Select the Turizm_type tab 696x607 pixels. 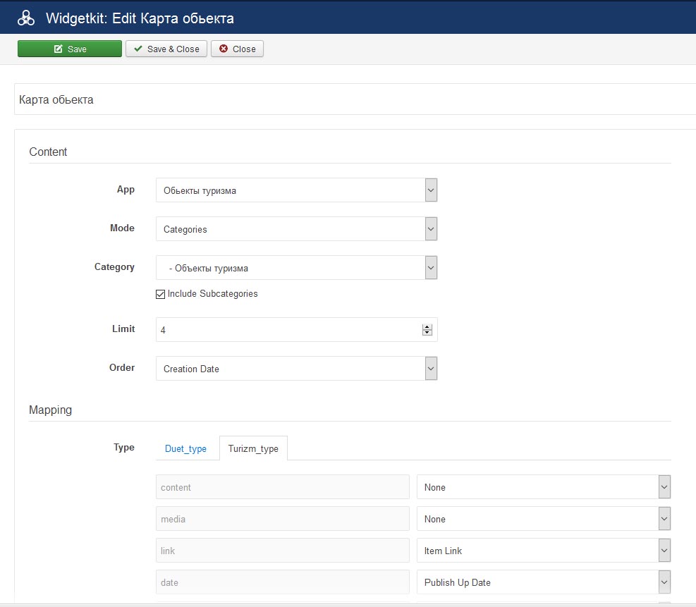click(x=253, y=448)
